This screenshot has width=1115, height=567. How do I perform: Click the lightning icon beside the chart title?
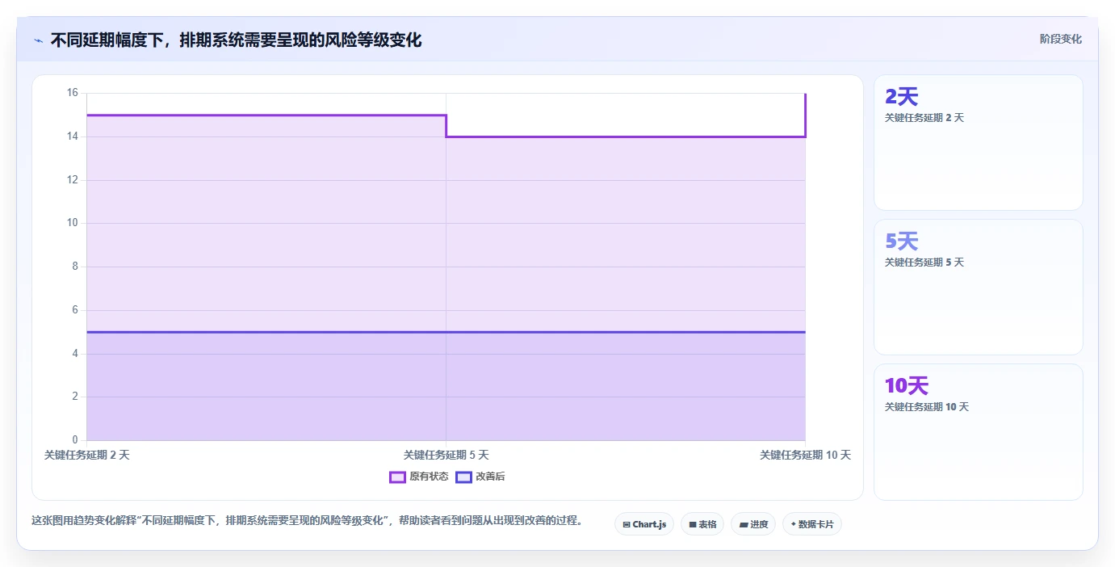tap(39, 40)
